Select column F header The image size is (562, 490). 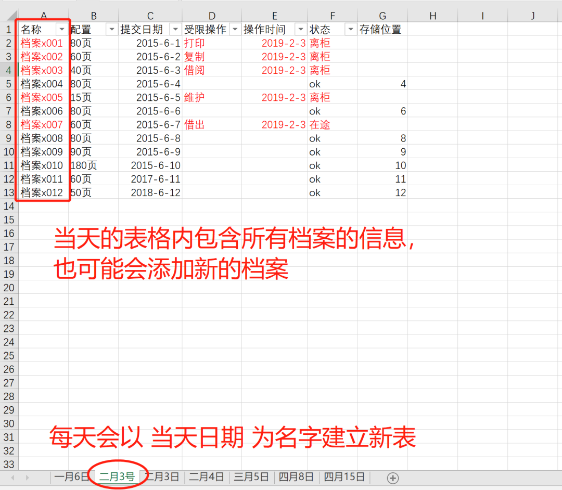click(332, 16)
